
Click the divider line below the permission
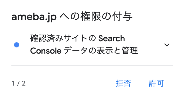(x=92, y=66)
